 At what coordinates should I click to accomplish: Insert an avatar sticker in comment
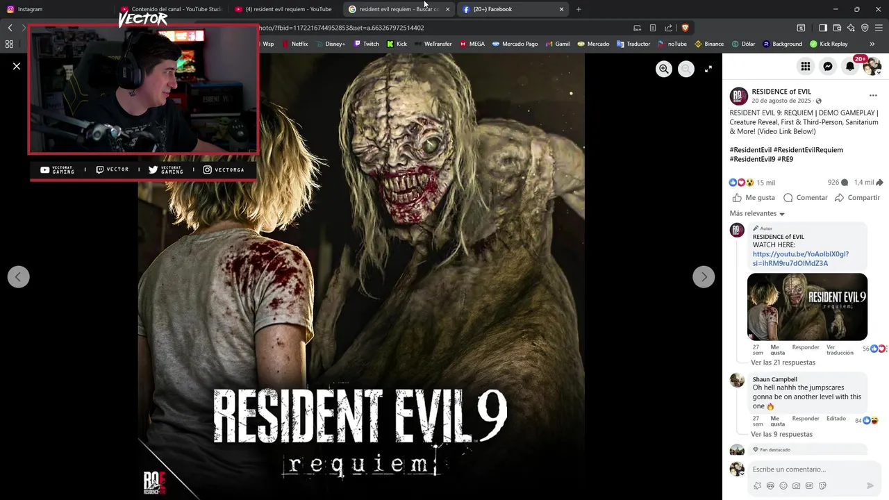pos(770,485)
